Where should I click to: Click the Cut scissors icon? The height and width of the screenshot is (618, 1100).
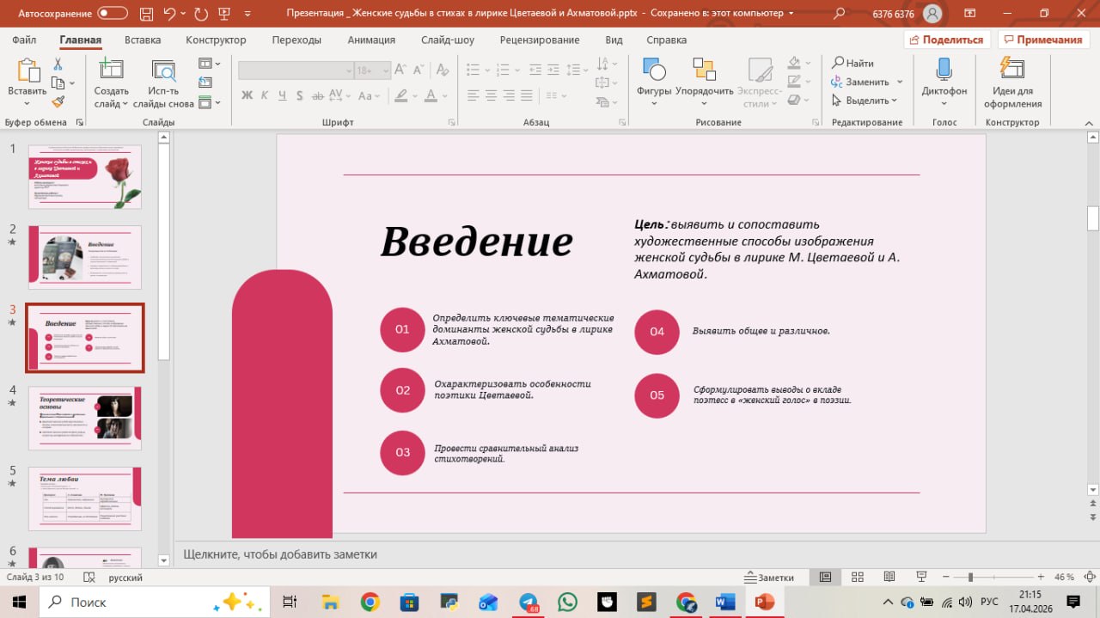point(58,64)
